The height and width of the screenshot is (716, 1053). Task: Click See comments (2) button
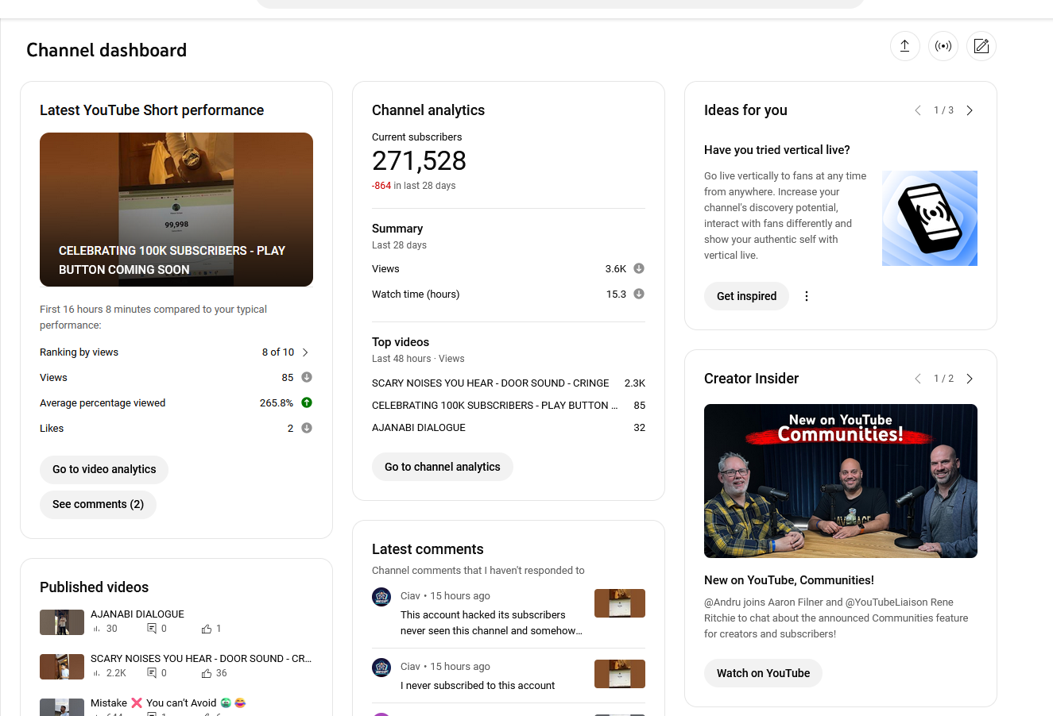(98, 504)
